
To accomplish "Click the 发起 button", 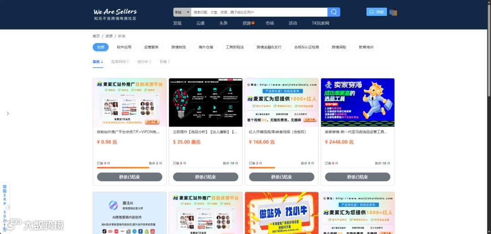I will pyautogui.click(x=376, y=12).
